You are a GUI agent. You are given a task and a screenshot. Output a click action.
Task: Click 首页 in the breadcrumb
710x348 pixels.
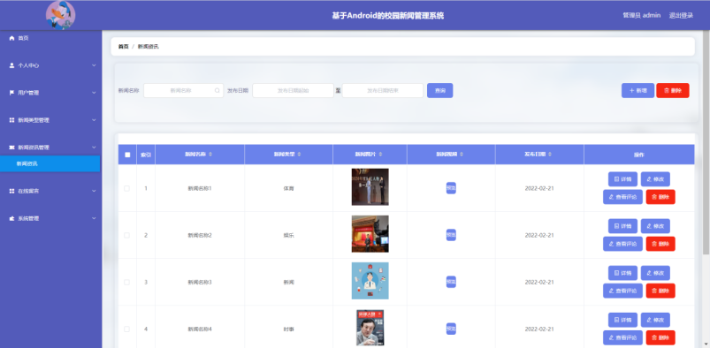coord(123,47)
